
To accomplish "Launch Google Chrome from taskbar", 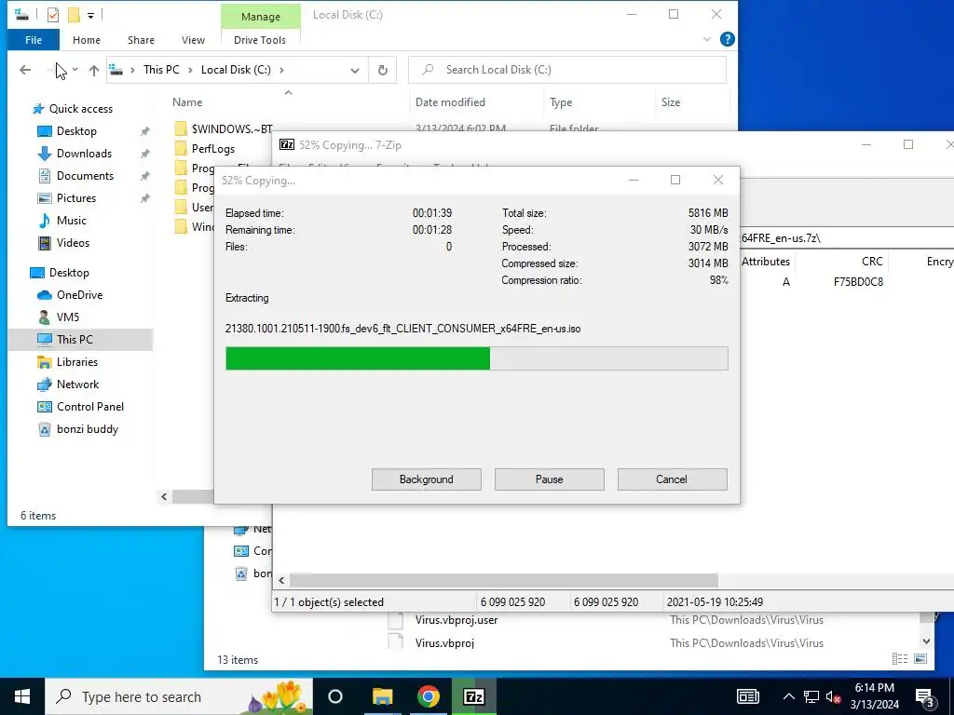I will [x=429, y=696].
